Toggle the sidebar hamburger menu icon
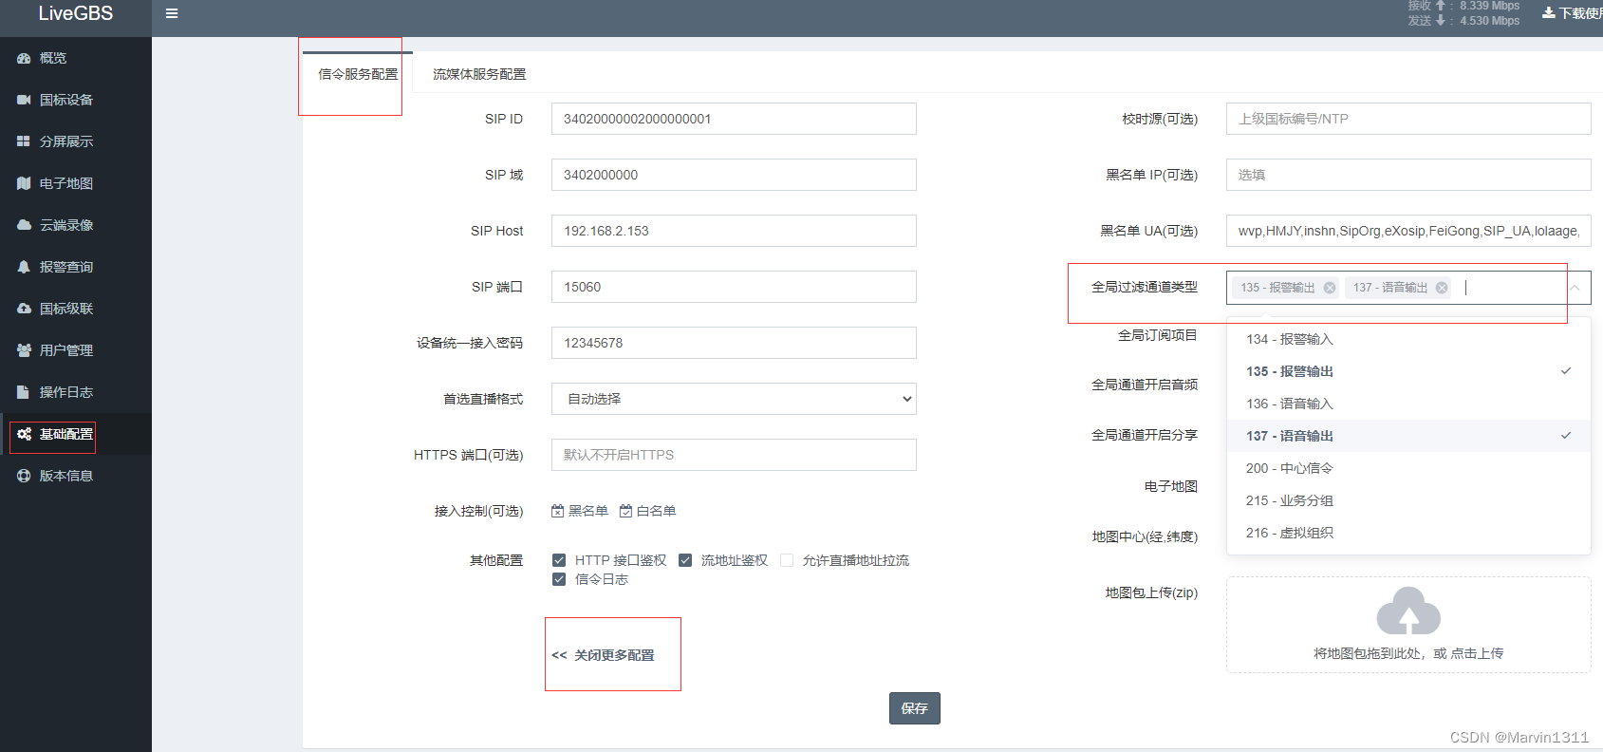This screenshot has width=1603, height=752. (x=172, y=13)
